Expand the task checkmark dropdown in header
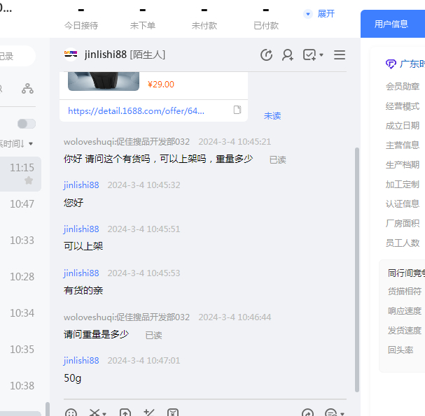Screen dimensions: 425x416 pyautogui.click(x=321, y=55)
